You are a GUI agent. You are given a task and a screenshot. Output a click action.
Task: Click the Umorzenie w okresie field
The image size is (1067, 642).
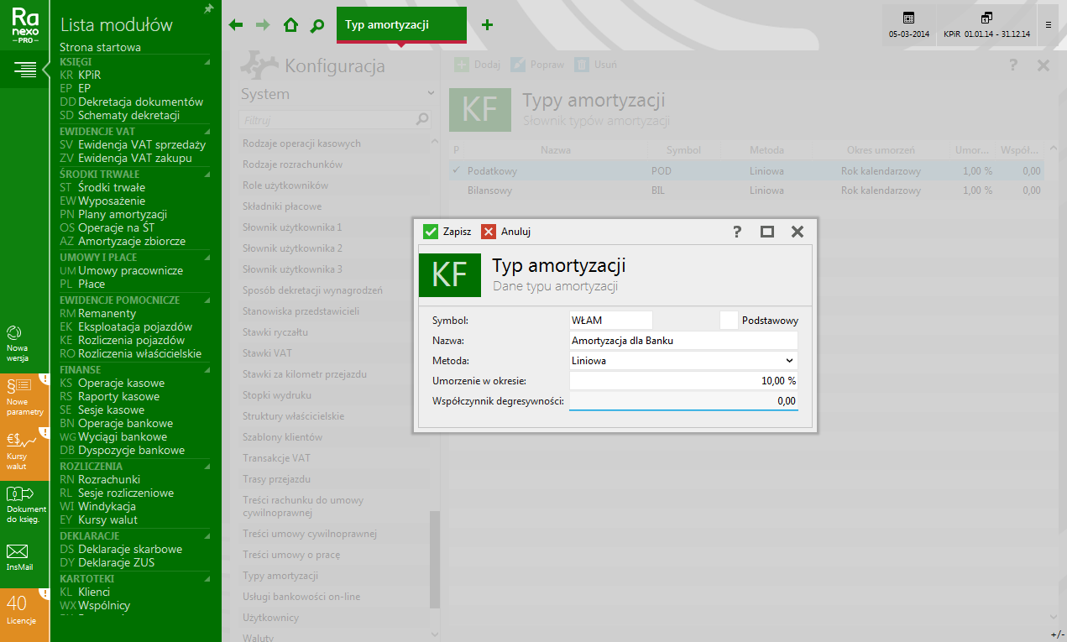(683, 381)
